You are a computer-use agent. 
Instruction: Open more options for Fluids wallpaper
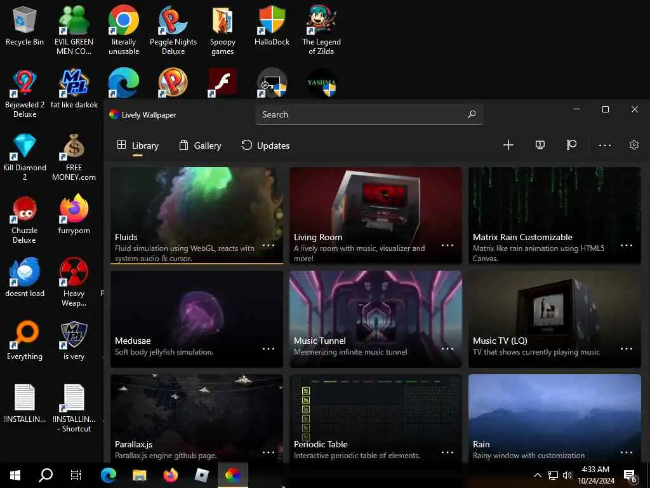pos(269,245)
